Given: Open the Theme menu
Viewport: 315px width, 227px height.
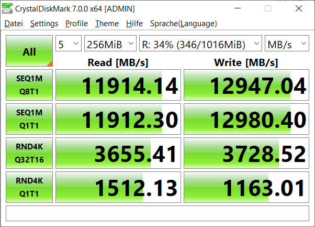Looking at the screenshot, I should pyautogui.click(x=107, y=24).
